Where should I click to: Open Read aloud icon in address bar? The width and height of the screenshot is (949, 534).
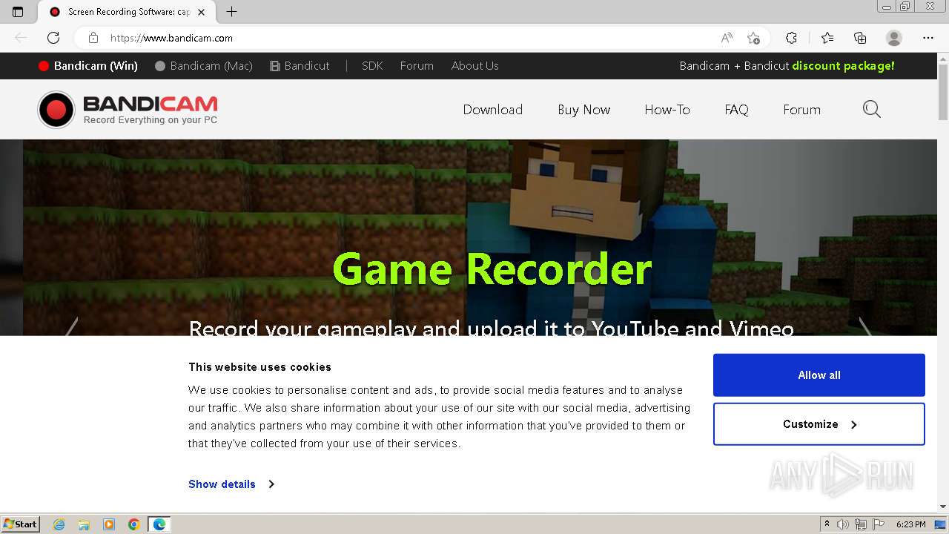coord(727,38)
